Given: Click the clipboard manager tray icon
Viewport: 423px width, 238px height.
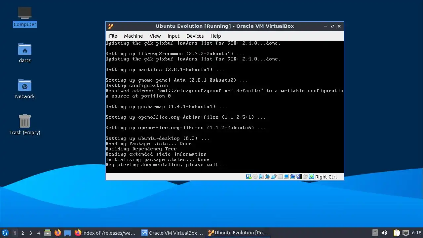Looking at the screenshot, I should point(397,233).
